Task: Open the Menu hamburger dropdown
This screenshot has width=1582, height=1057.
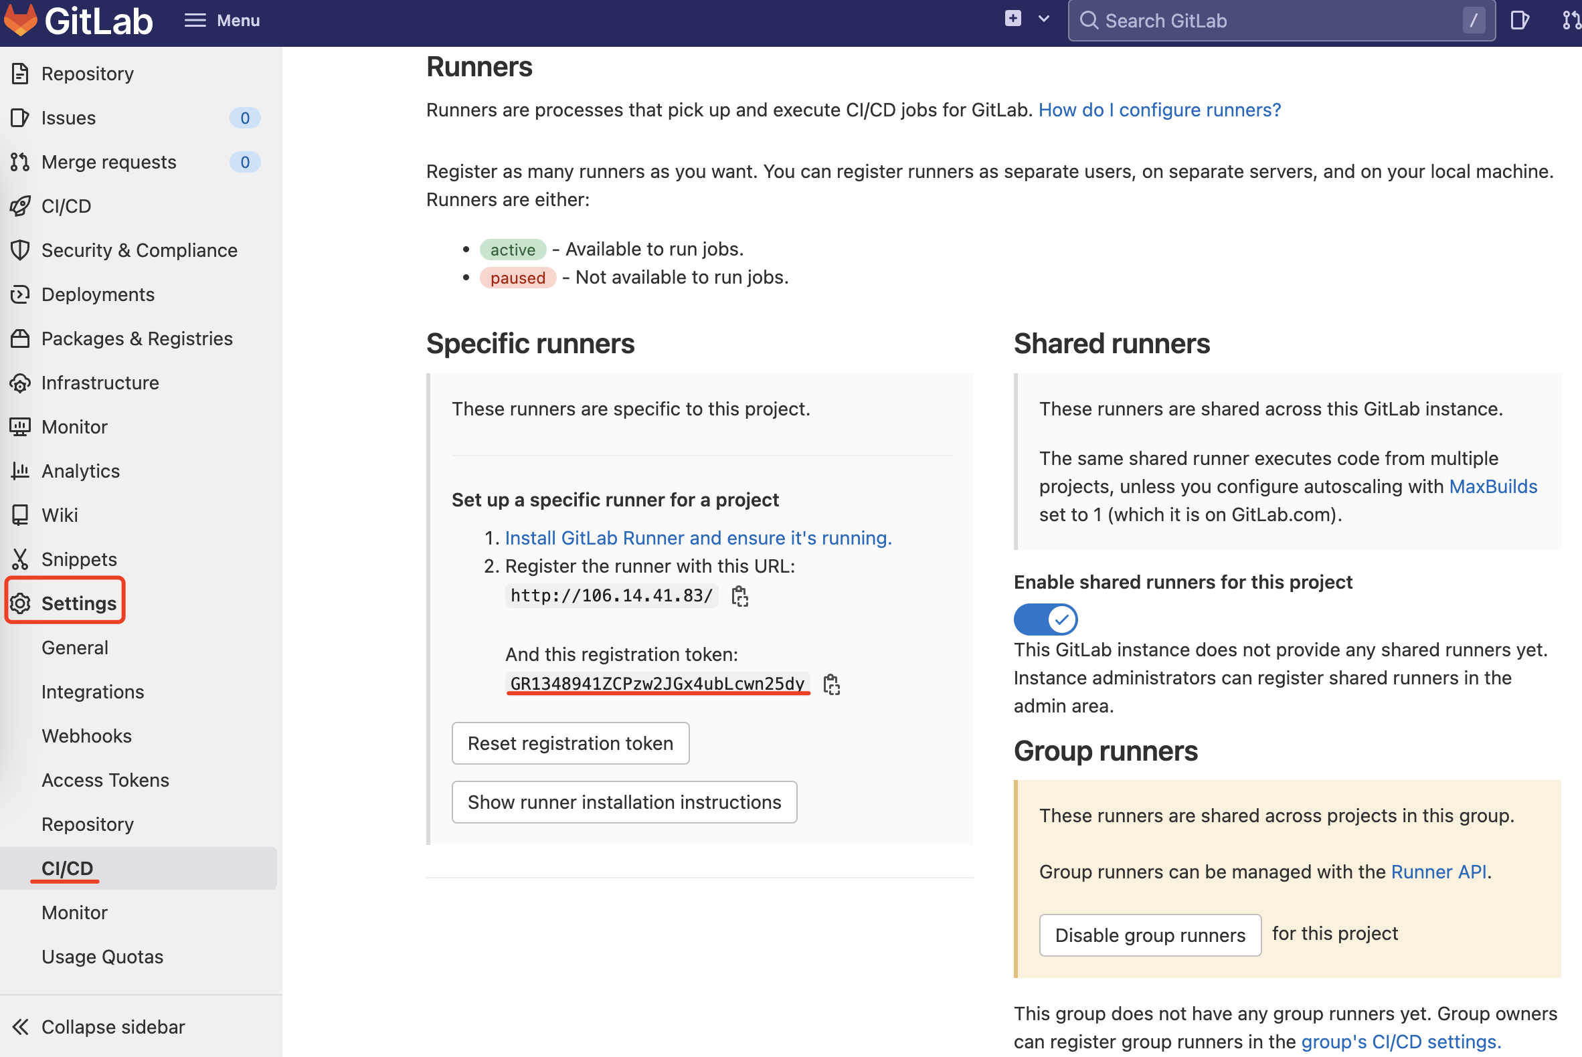Action: click(x=223, y=20)
